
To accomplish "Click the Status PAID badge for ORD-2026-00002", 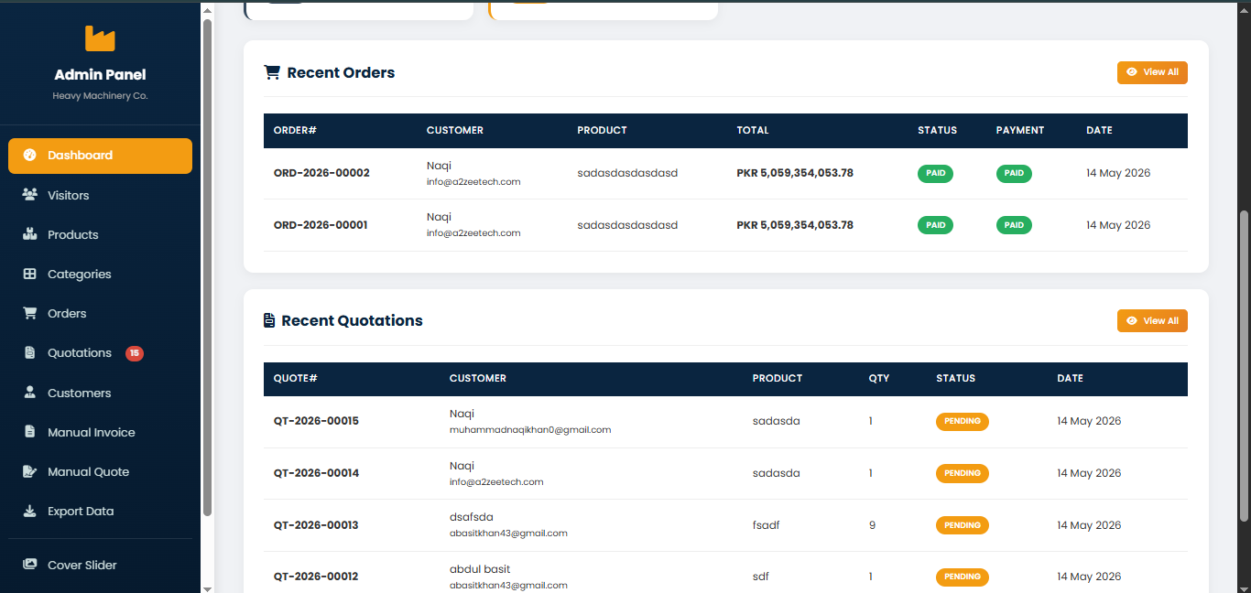I will pyautogui.click(x=935, y=173).
